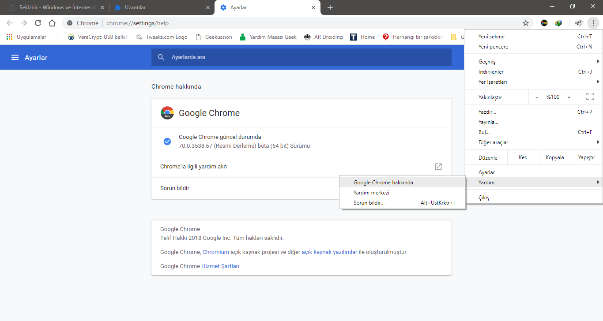Click the Sorun bildir row on page
Image resolution: width=603 pixels, height=321 pixels.
click(x=245, y=188)
